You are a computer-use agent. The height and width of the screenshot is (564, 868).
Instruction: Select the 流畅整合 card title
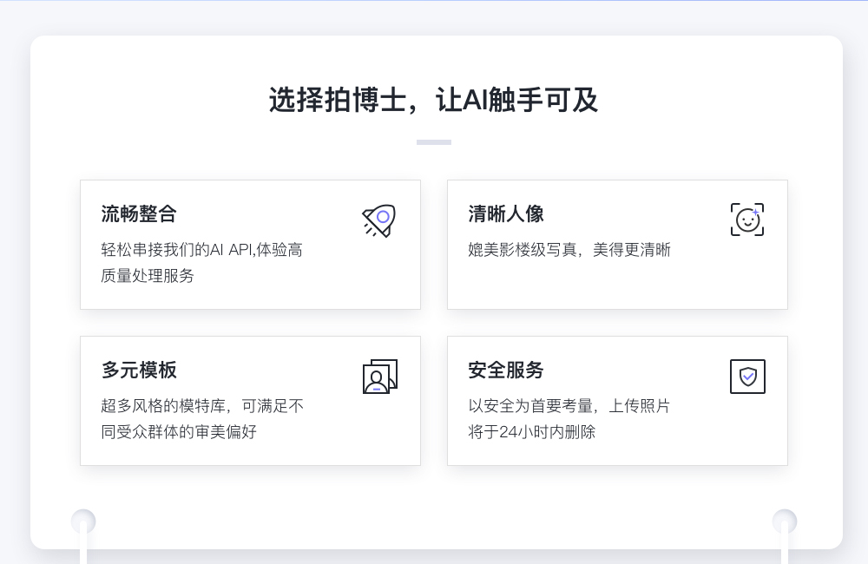click(x=139, y=213)
